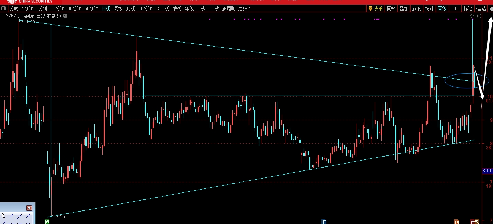Click the 涨榜 marker on time axis
493x224 pixels.
click(x=475, y=221)
